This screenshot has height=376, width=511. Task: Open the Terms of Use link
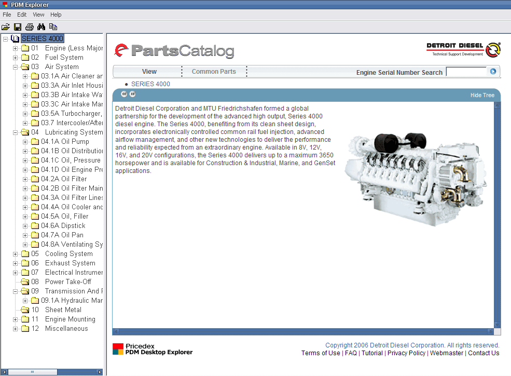tap(321, 353)
